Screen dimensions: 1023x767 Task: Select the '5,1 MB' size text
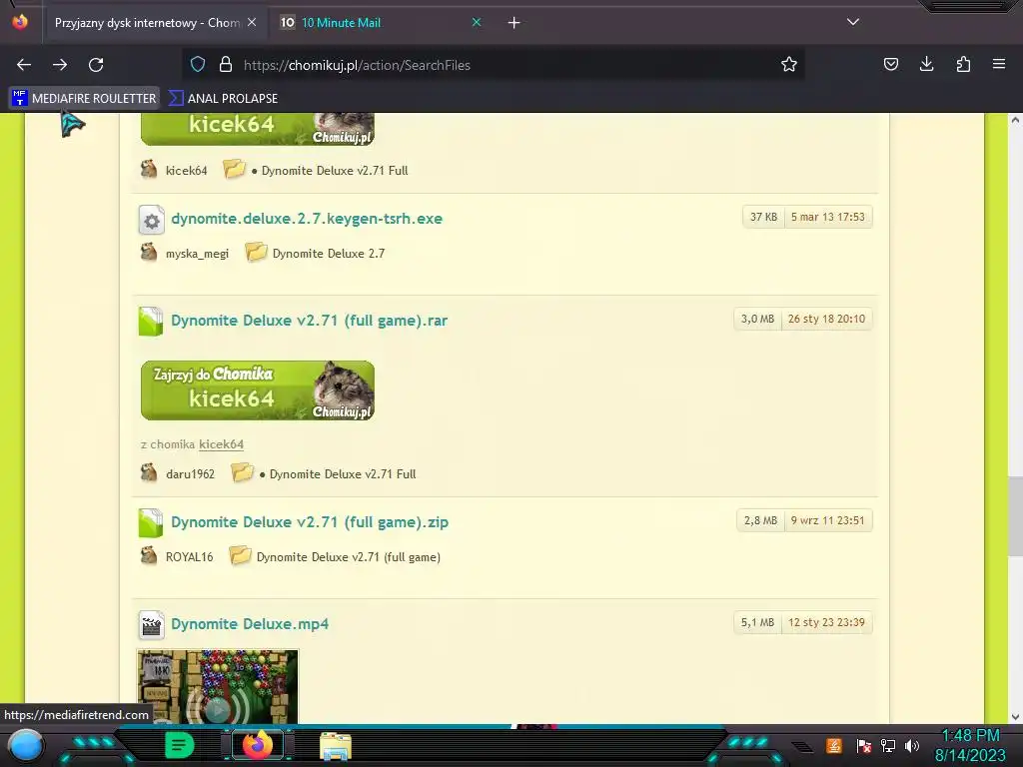point(757,622)
